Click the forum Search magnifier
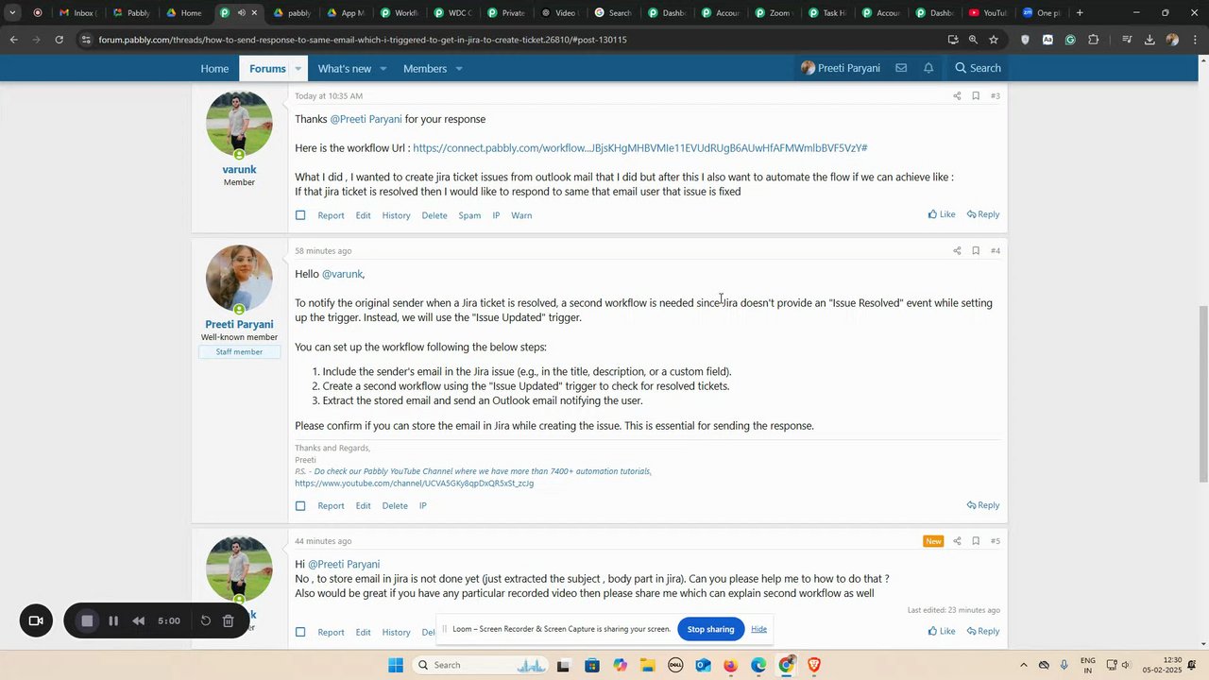Screen dimensions: 1209x680 click(x=978, y=68)
